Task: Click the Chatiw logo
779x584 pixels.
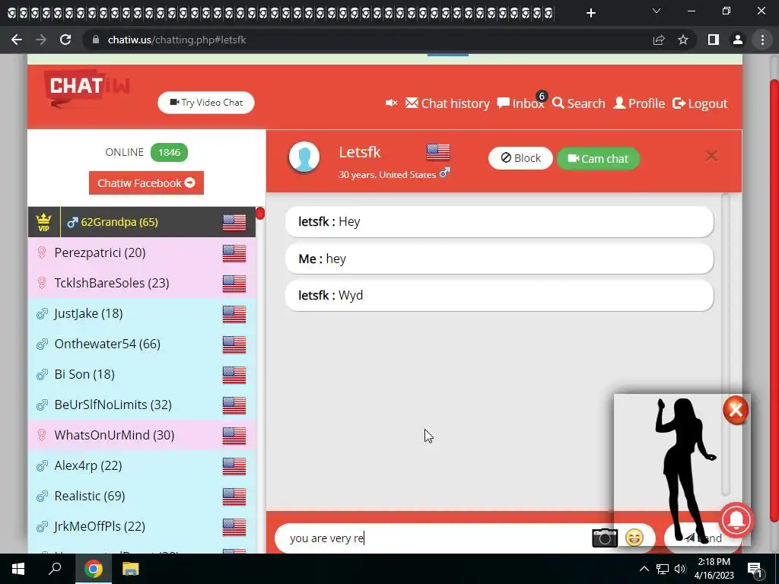Action: tap(87, 88)
